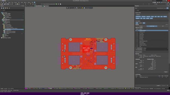Click the place polygon icon in the Active Bar
170x95 pixels.
click(84, 8)
